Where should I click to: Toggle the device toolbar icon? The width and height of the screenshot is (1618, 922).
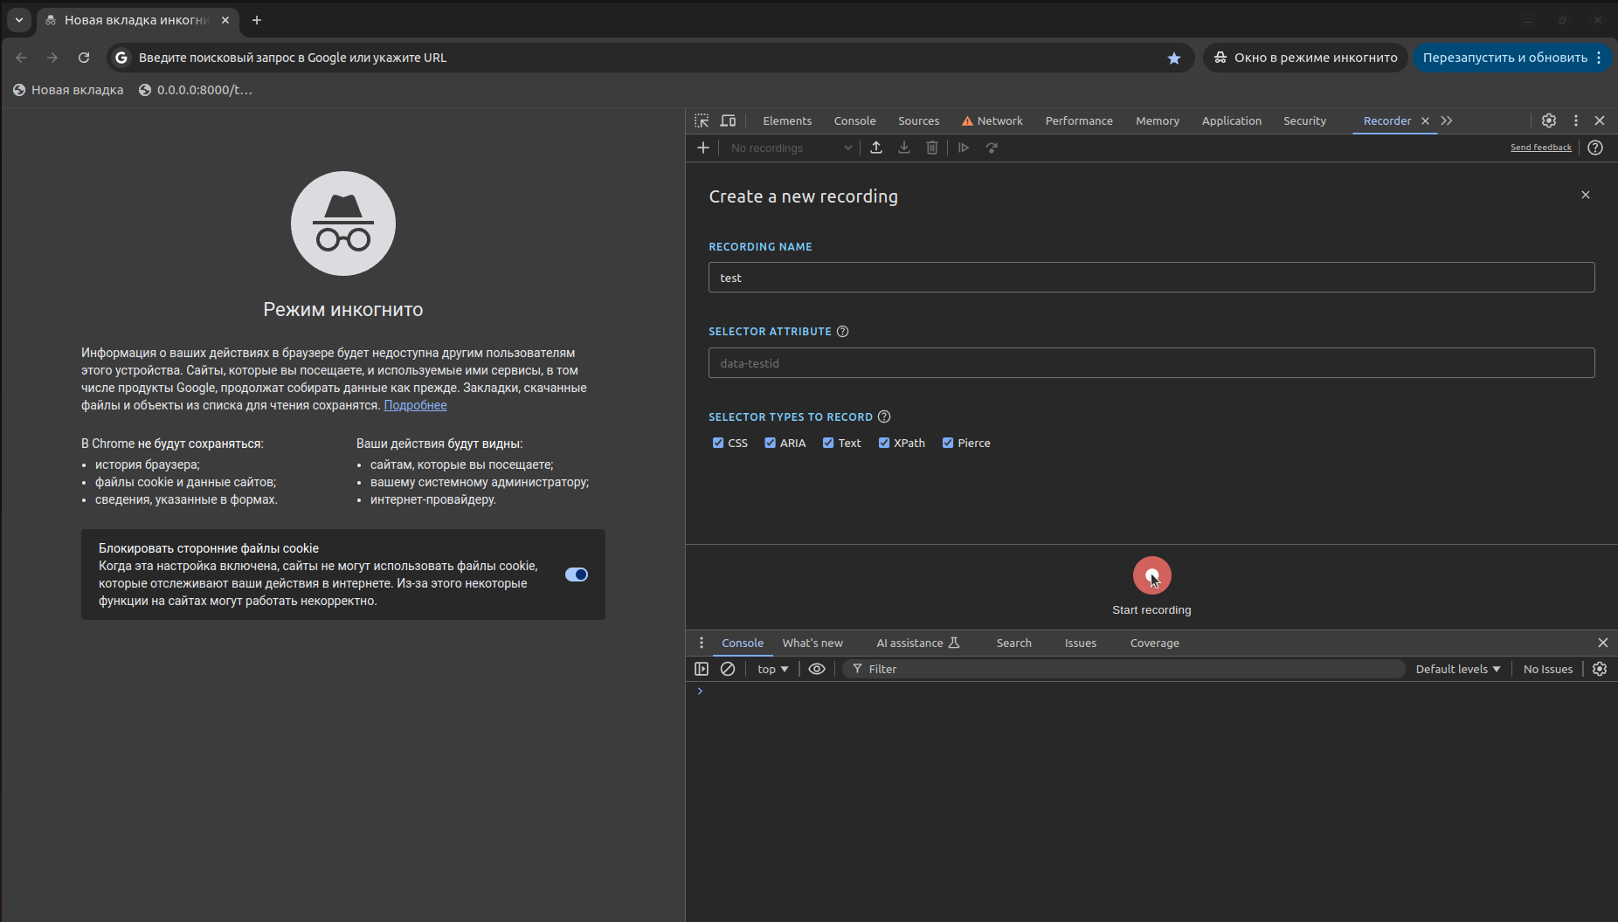click(x=728, y=120)
